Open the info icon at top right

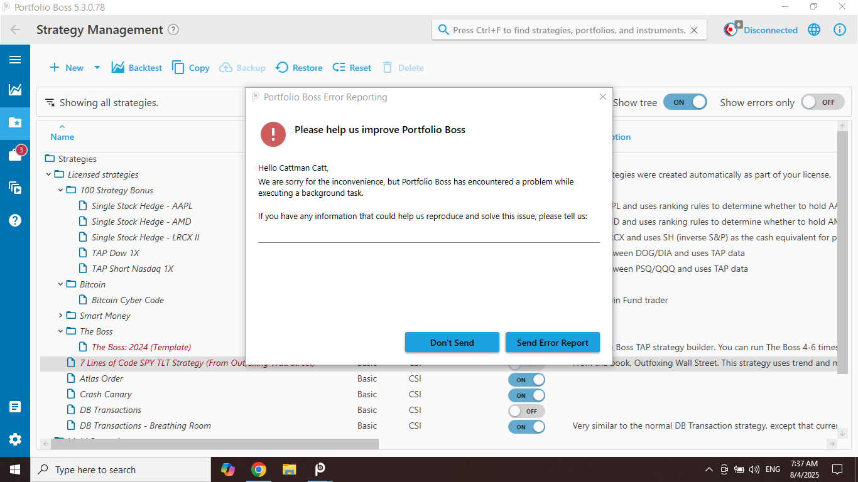840,29
